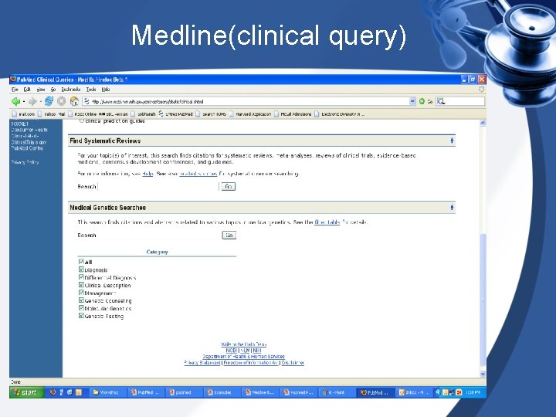Switch to the Inbox taskbar button

pos(414,392)
